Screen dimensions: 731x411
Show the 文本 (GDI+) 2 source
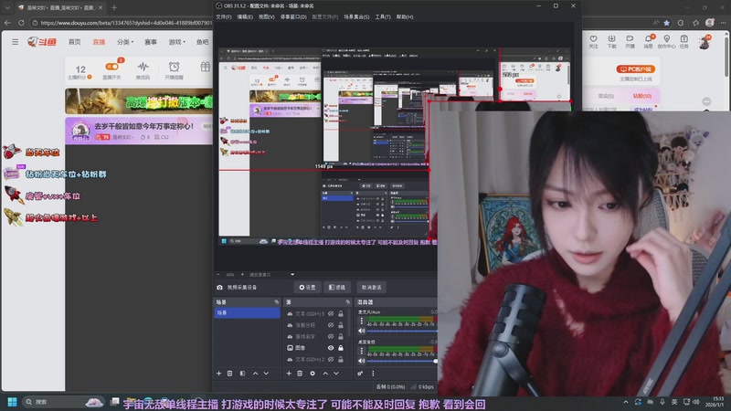tap(331, 359)
